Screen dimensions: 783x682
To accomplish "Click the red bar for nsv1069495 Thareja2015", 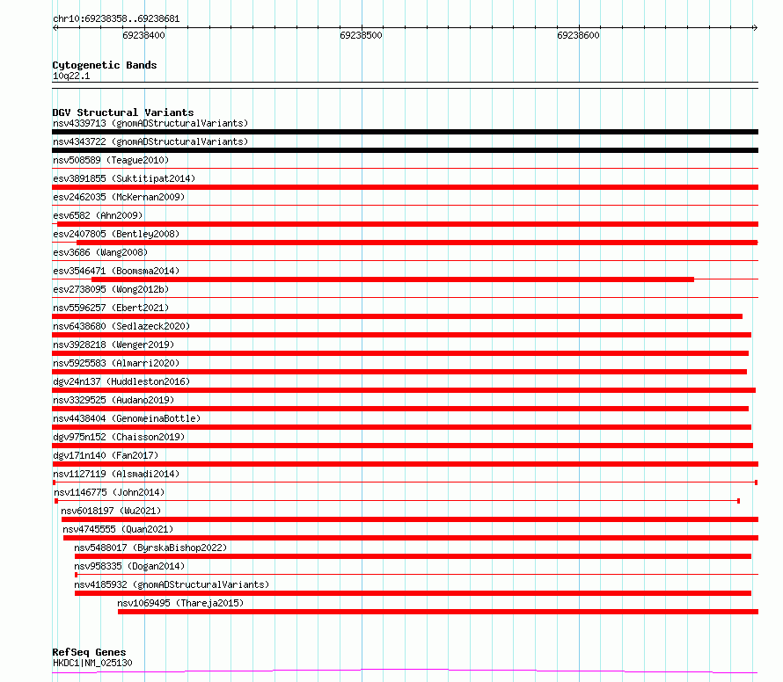I will (438, 612).
